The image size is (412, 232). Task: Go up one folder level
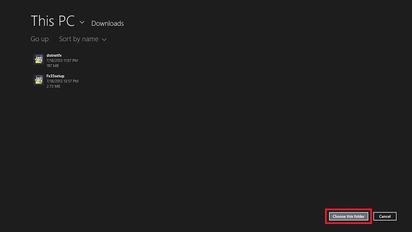pyautogui.click(x=39, y=39)
